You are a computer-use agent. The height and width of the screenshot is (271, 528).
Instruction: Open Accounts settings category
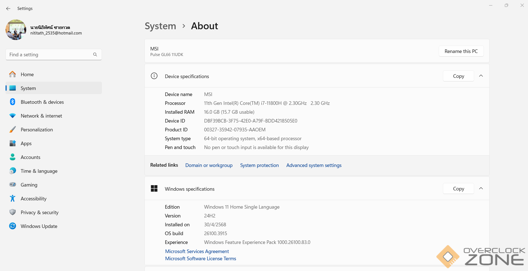point(30,157)
